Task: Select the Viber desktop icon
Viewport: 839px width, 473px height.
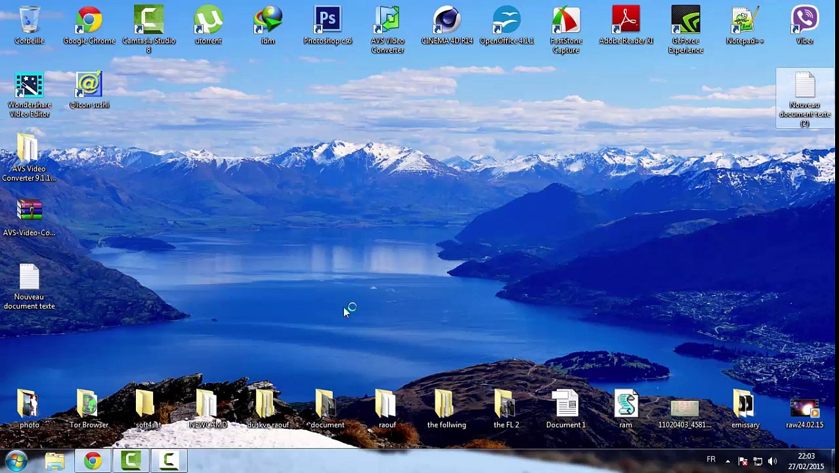Action: coord(805,26)
